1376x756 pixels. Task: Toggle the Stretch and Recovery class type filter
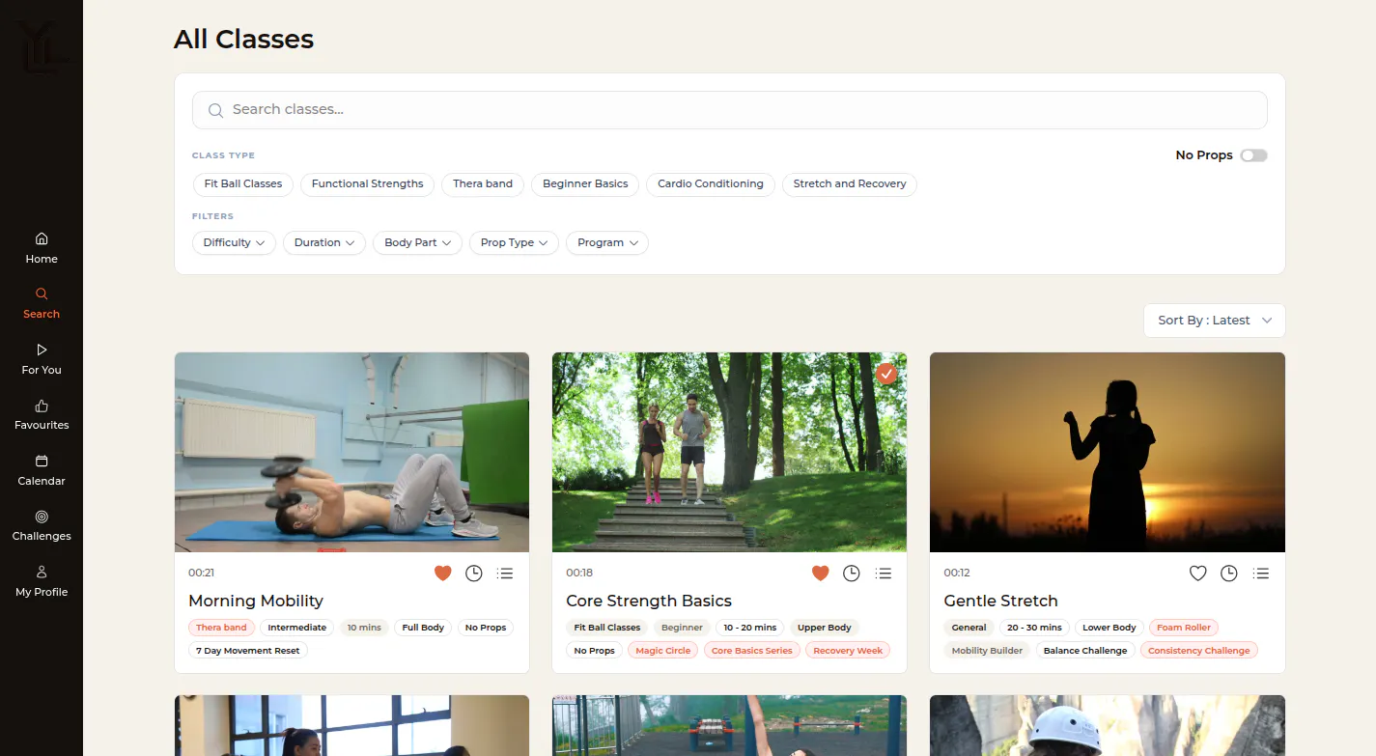tap(850, 183)
